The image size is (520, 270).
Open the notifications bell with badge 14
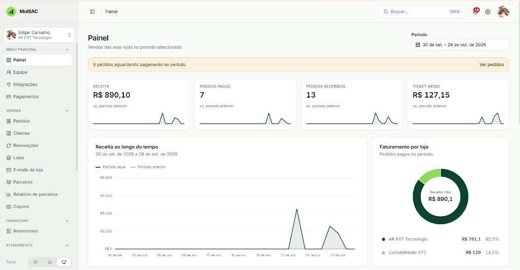(476, 11)
